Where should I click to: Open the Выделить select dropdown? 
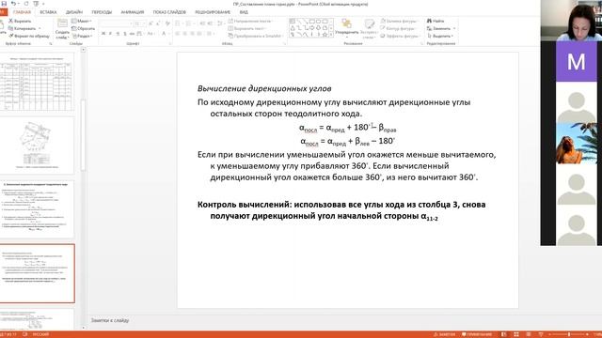pyautogui.click(x=440, y=36)
